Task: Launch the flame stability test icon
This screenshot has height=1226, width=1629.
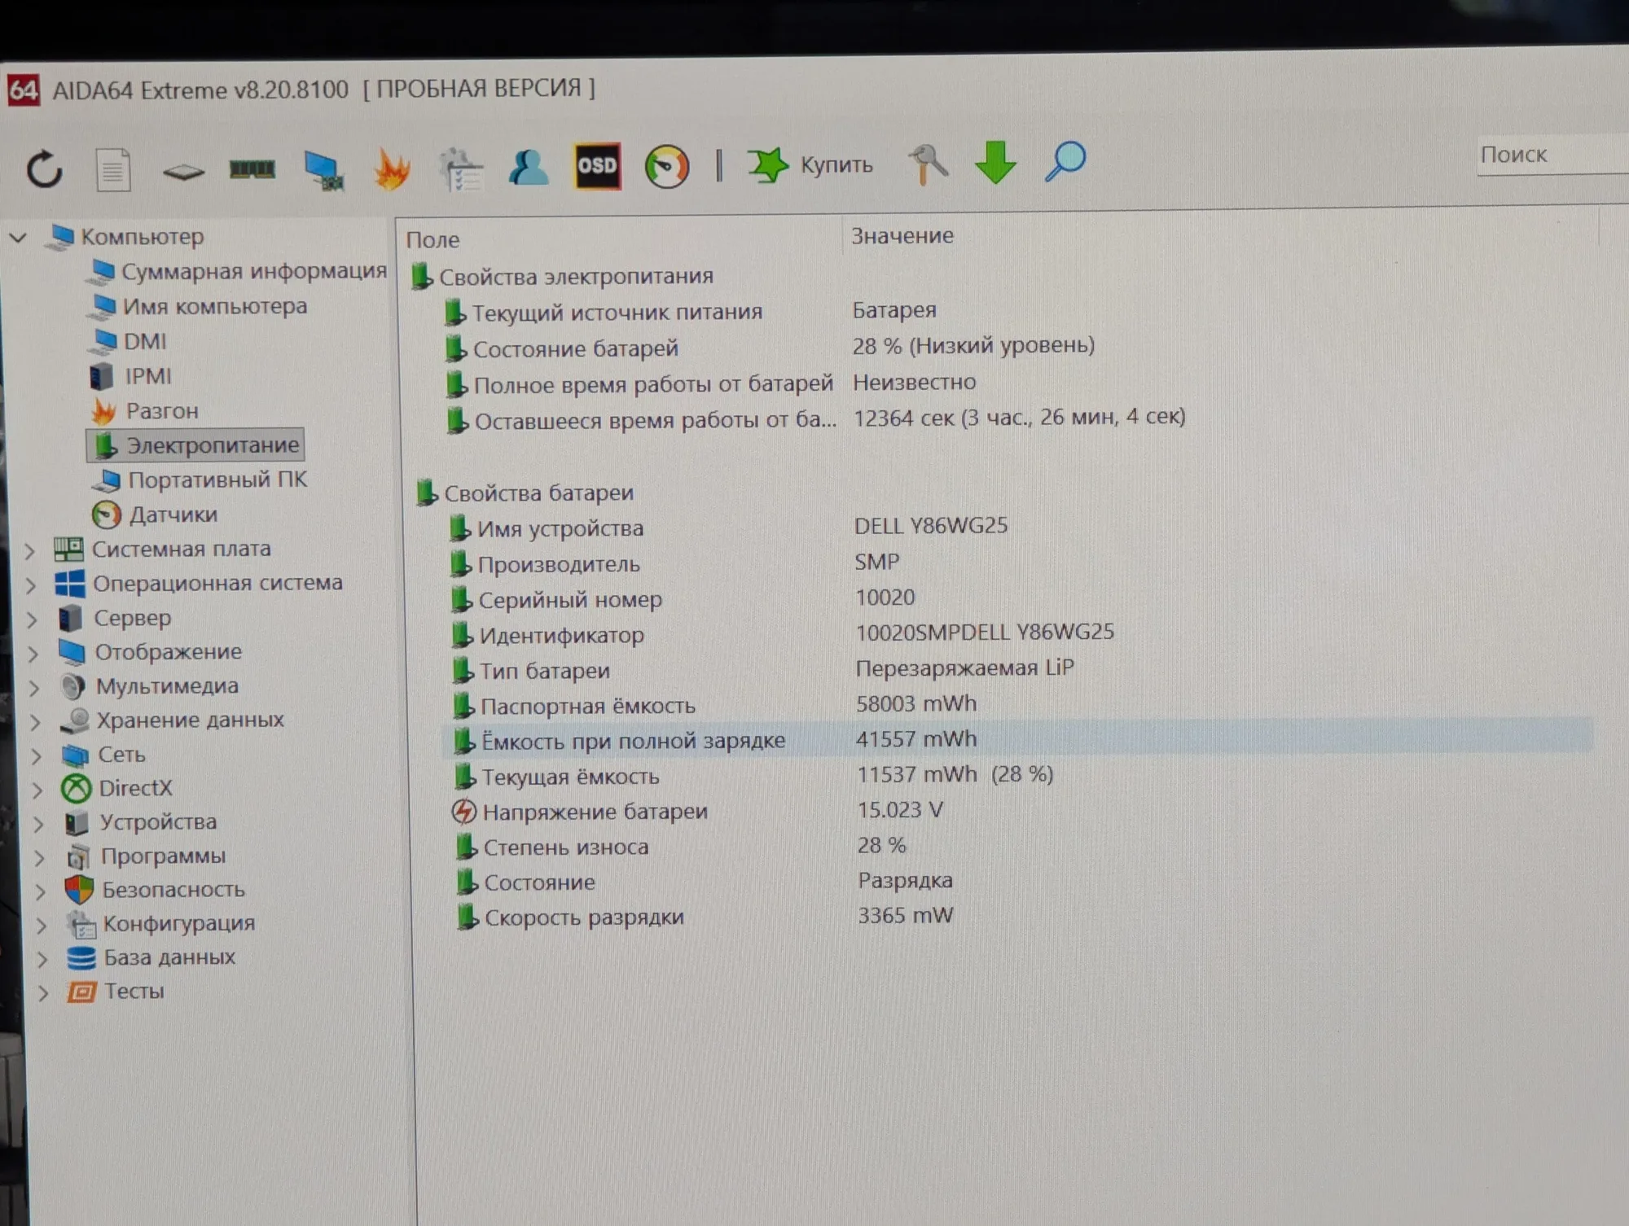Action: 392,169
